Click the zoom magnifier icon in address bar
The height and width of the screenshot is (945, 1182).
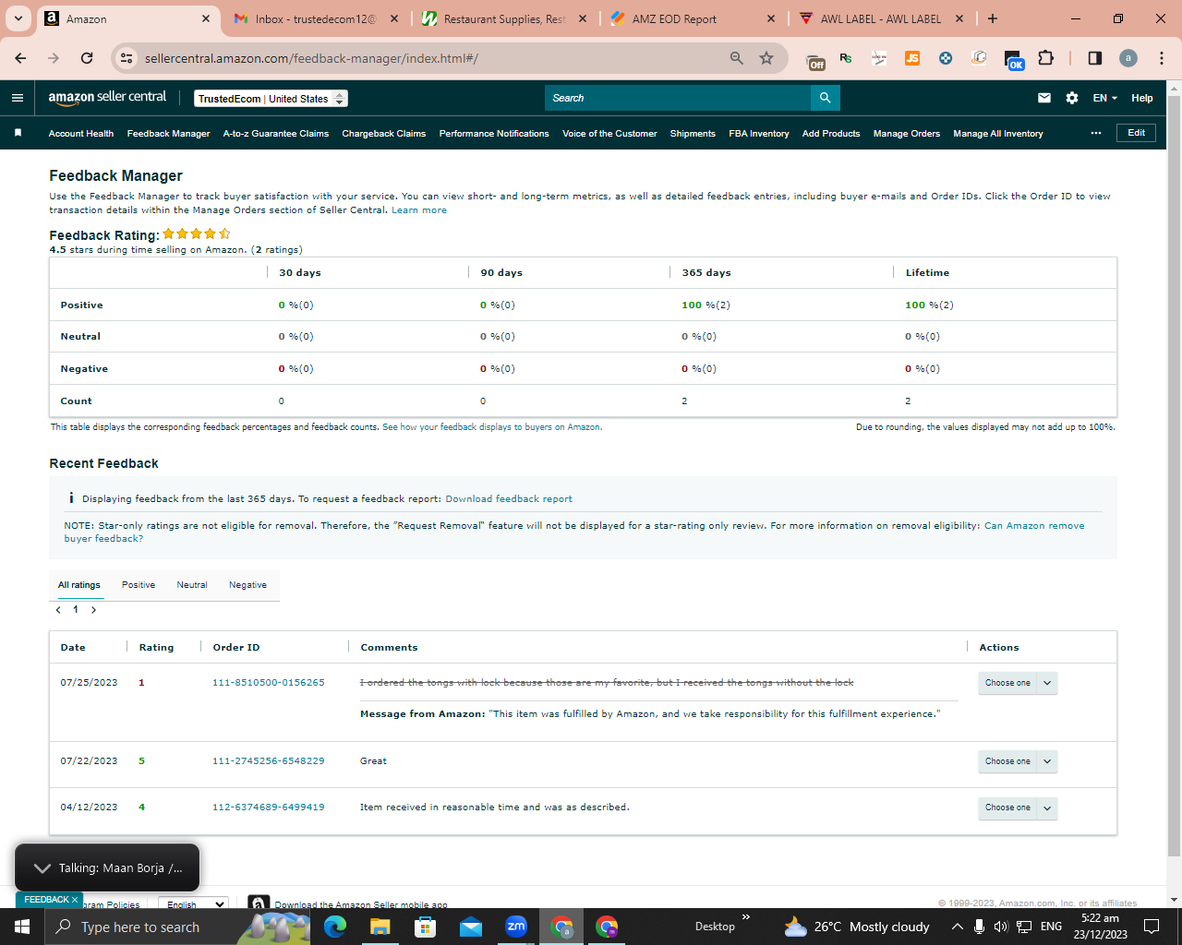click(x=737, y=58)
